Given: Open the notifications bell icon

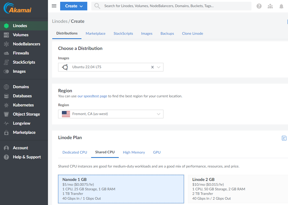Looking at the screenshot, I should 281,6.
